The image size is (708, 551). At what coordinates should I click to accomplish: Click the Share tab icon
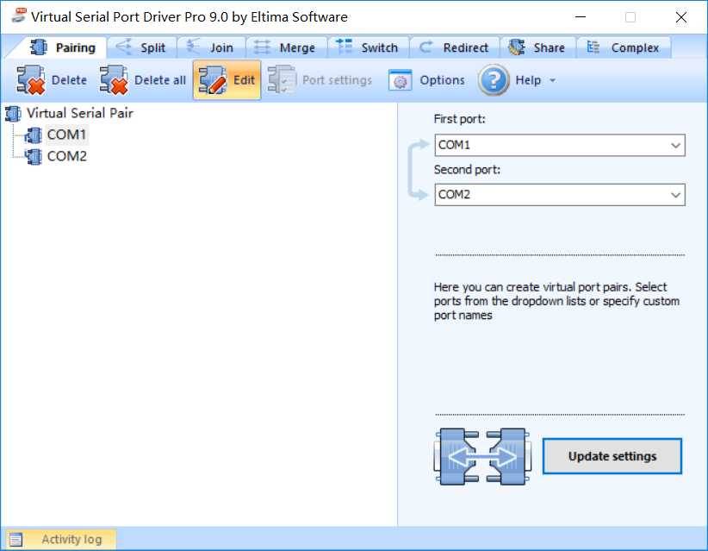point(517,47)
